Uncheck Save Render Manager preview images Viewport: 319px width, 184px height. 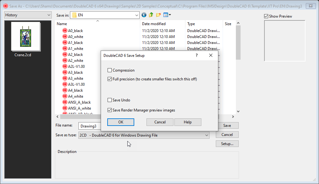click(x=110, y=110)
